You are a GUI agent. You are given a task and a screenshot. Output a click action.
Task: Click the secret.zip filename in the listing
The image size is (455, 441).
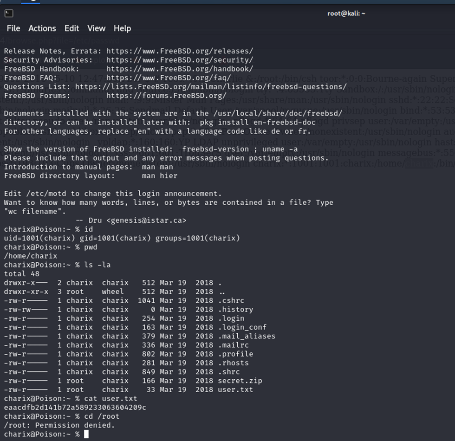click(240, 381)
